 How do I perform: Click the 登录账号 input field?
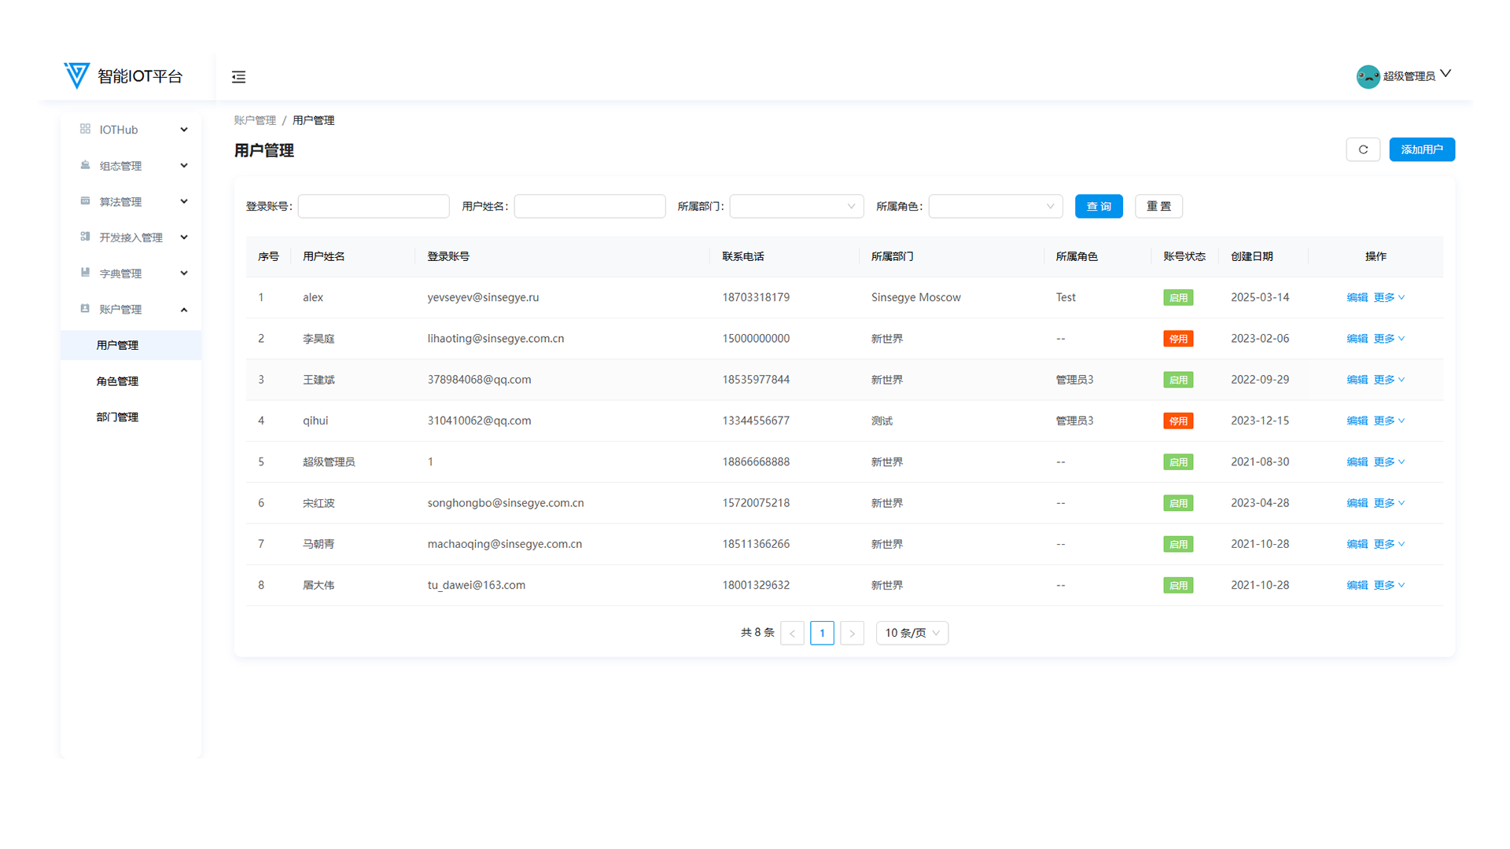374,206
